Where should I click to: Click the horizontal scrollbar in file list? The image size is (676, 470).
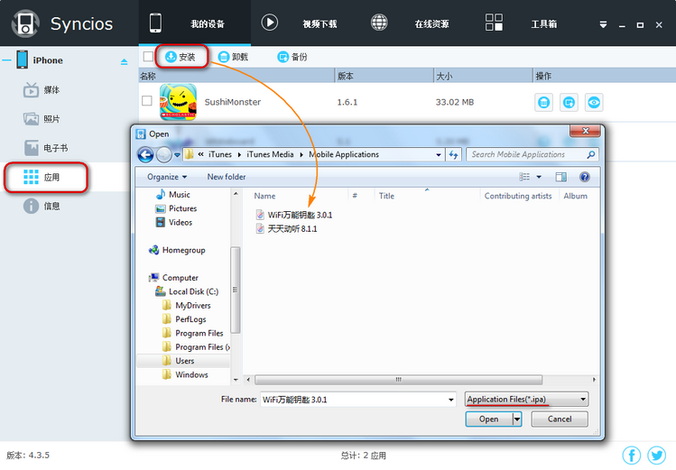(x=398, y=380)
